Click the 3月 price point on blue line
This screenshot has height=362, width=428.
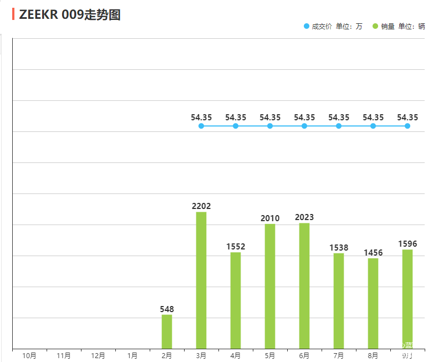201,126
